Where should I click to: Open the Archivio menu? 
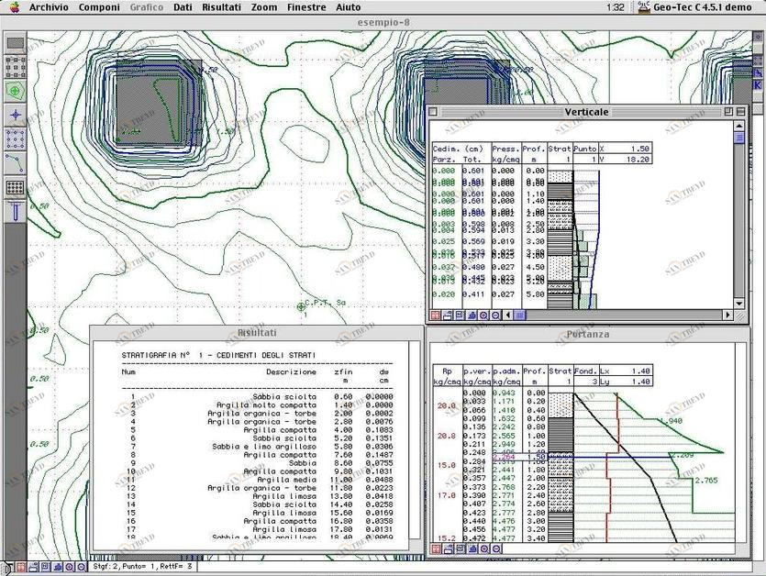click(50, 7)
